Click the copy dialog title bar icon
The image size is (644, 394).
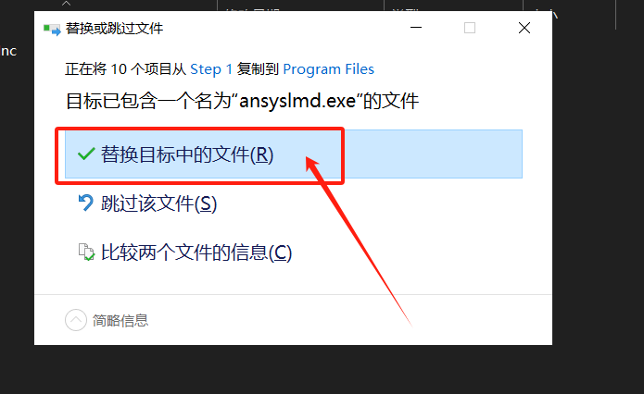(52, 29)
